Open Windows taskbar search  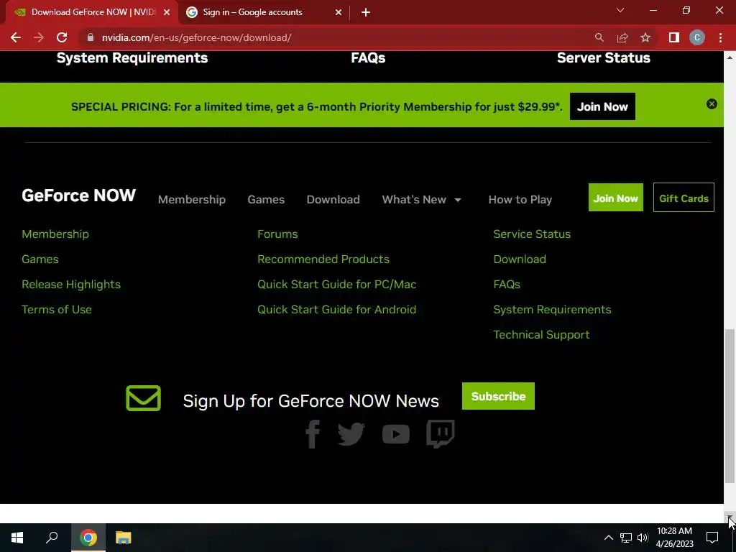tap(52, 538)
